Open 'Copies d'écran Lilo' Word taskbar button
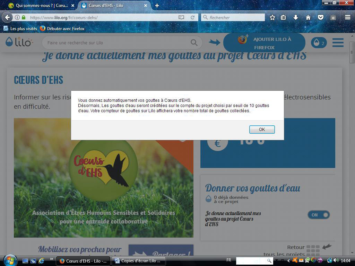Screen dimensions: 355x266 (138, 261)
